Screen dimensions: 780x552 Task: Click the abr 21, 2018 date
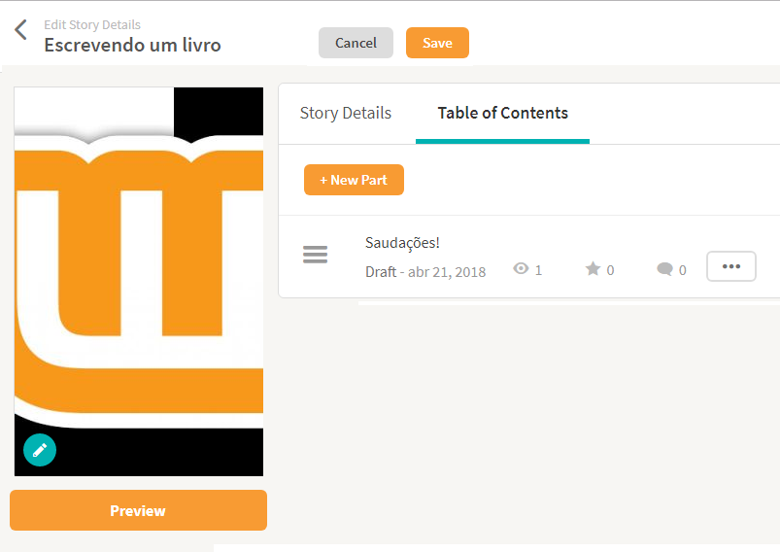(x=447, y=271)
